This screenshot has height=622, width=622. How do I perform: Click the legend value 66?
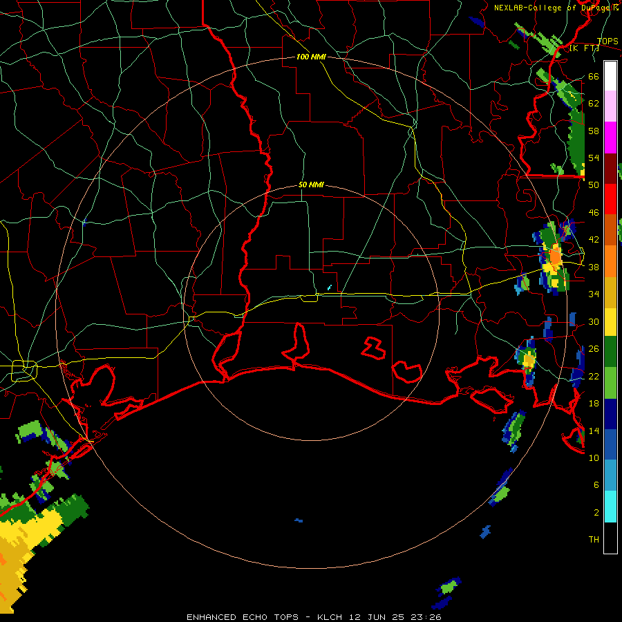click(594, 76)
